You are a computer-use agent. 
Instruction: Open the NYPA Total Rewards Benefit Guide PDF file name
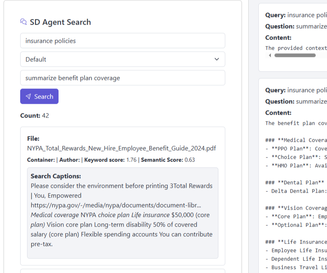121,148
